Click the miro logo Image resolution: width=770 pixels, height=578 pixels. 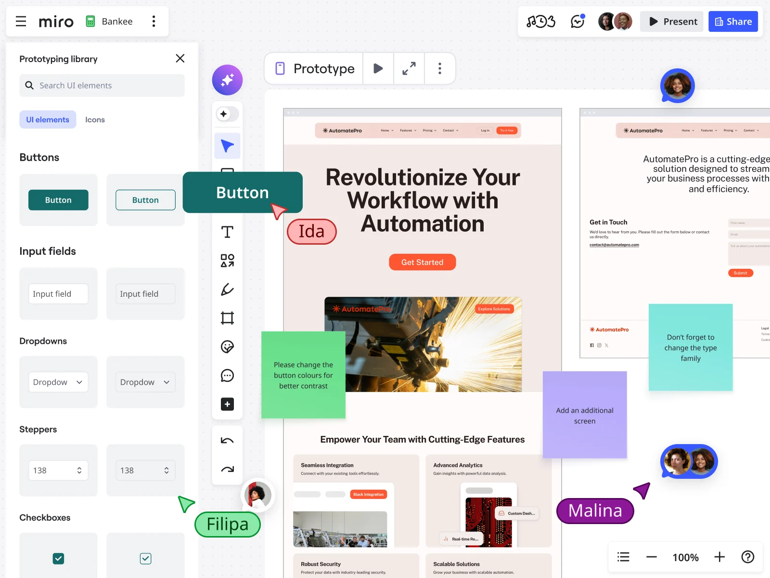[56, 22]
